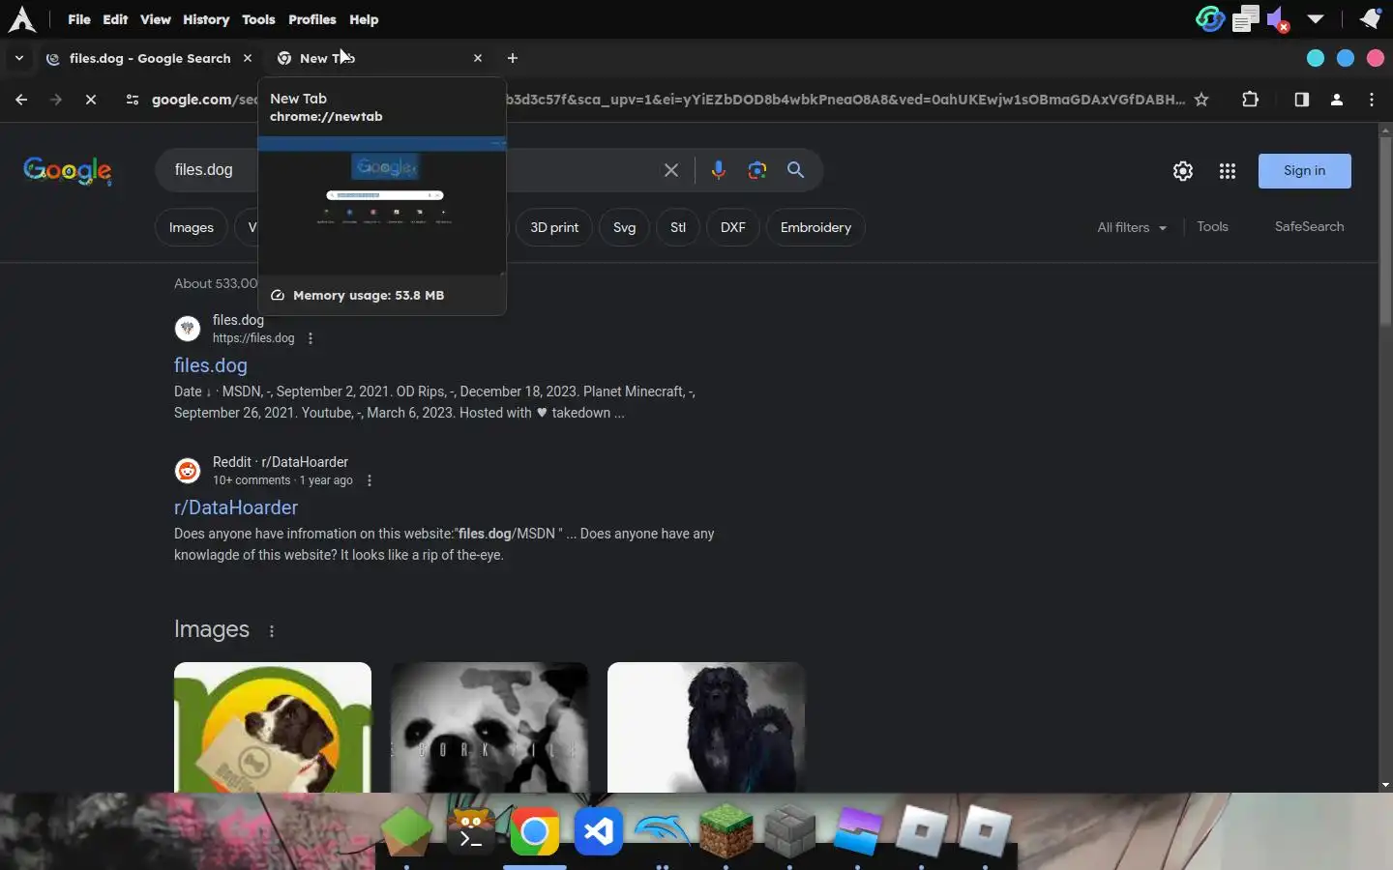Open the black-and-white dog face thumbnail
The image size is (1393, 870).
489,727
